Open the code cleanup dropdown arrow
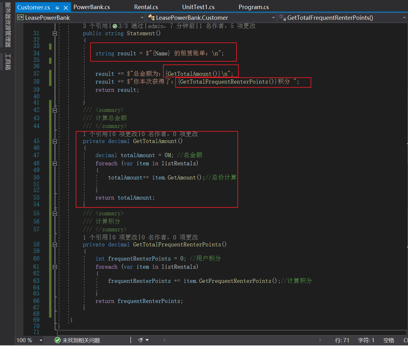Screen dimensions: 408x346 [147, 340]
